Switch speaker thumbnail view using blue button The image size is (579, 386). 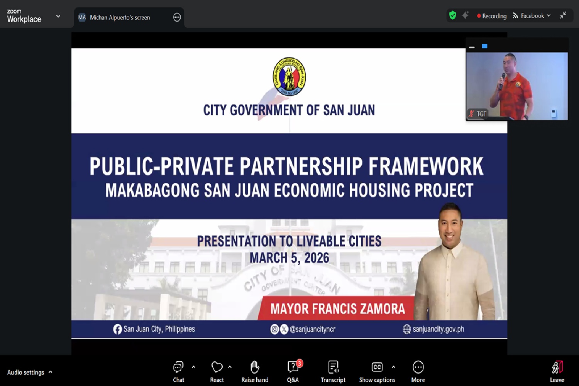pyautogui.click(x=484, y=46)
